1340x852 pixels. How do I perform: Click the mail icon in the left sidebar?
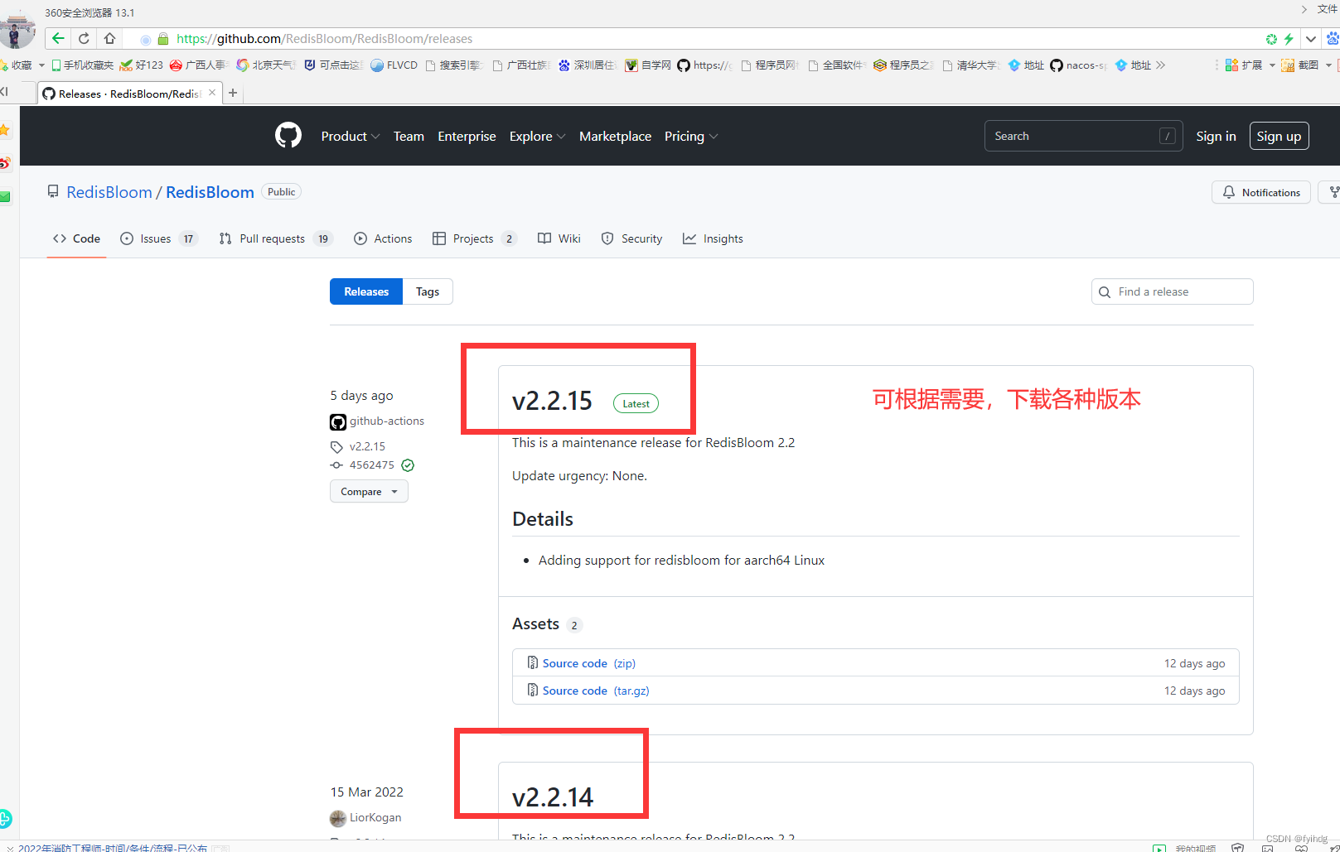click(5, 197)
